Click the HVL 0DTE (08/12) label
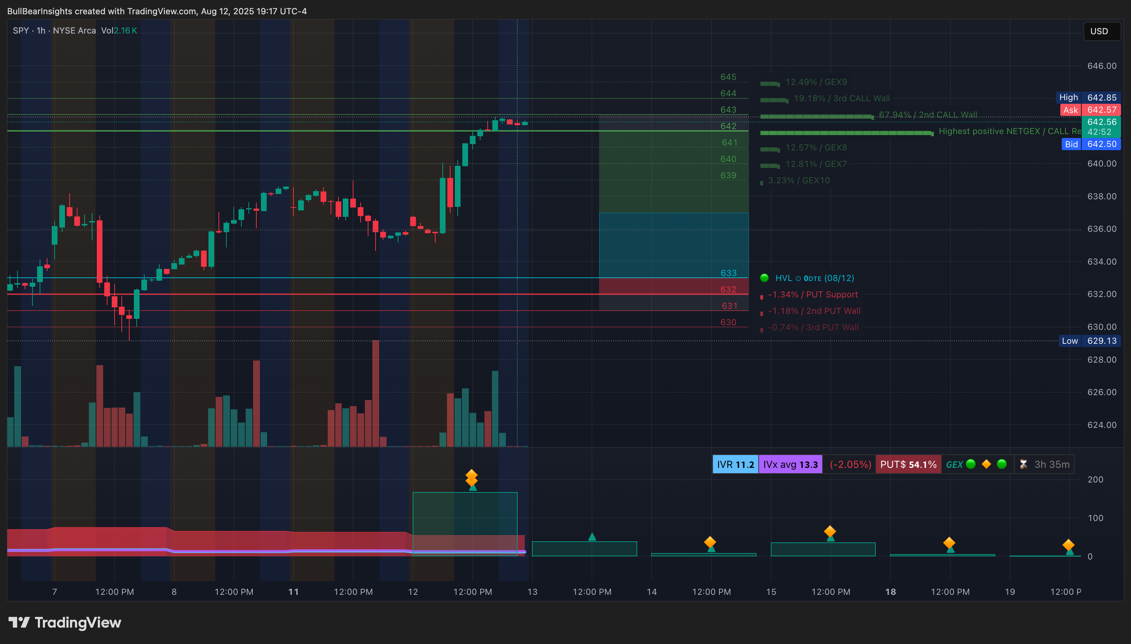Screen dimensions: 1131x644 coord(814,278)
